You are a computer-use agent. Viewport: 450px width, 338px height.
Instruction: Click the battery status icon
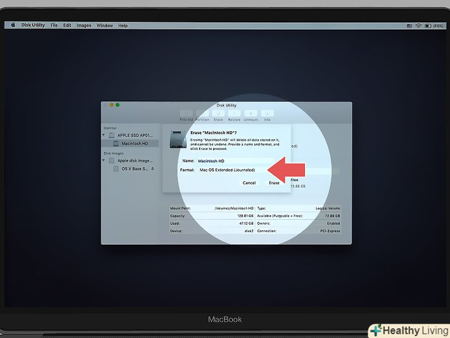tap(428, 26)
